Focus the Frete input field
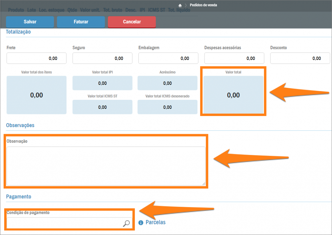 [x=36, y=58]
